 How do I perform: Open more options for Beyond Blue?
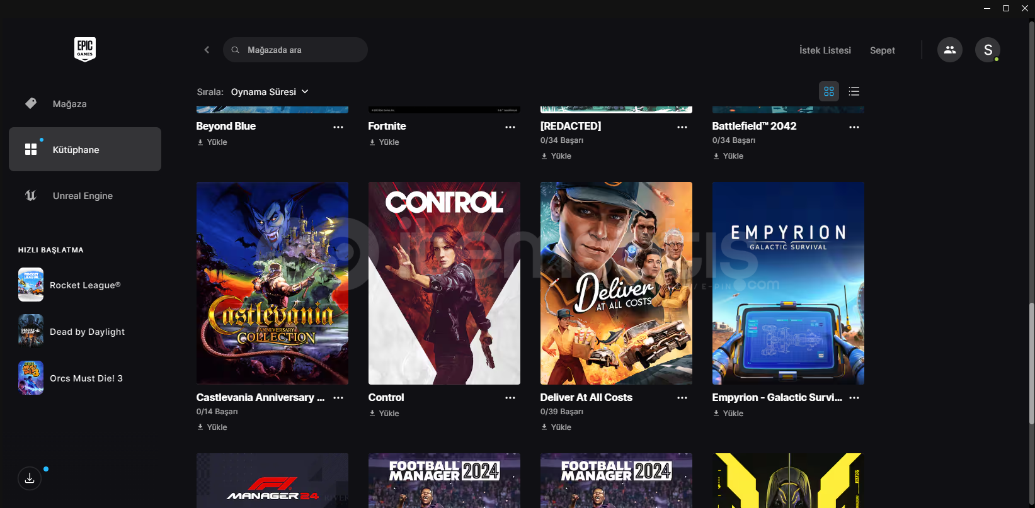coord(338,127)
